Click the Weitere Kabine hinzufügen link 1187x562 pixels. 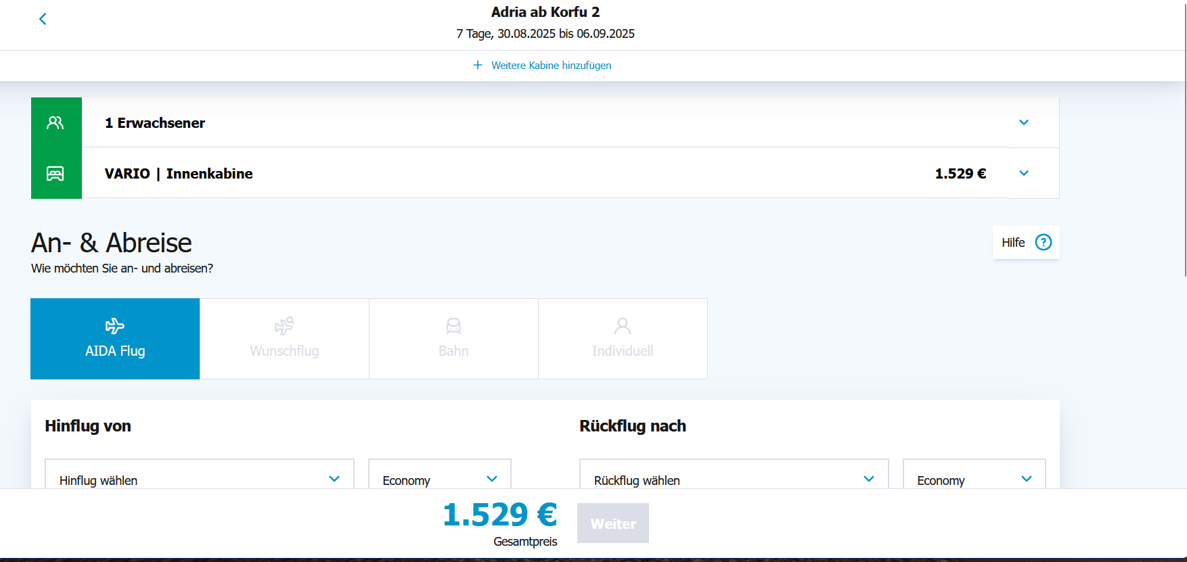click(x=551, y=66)
